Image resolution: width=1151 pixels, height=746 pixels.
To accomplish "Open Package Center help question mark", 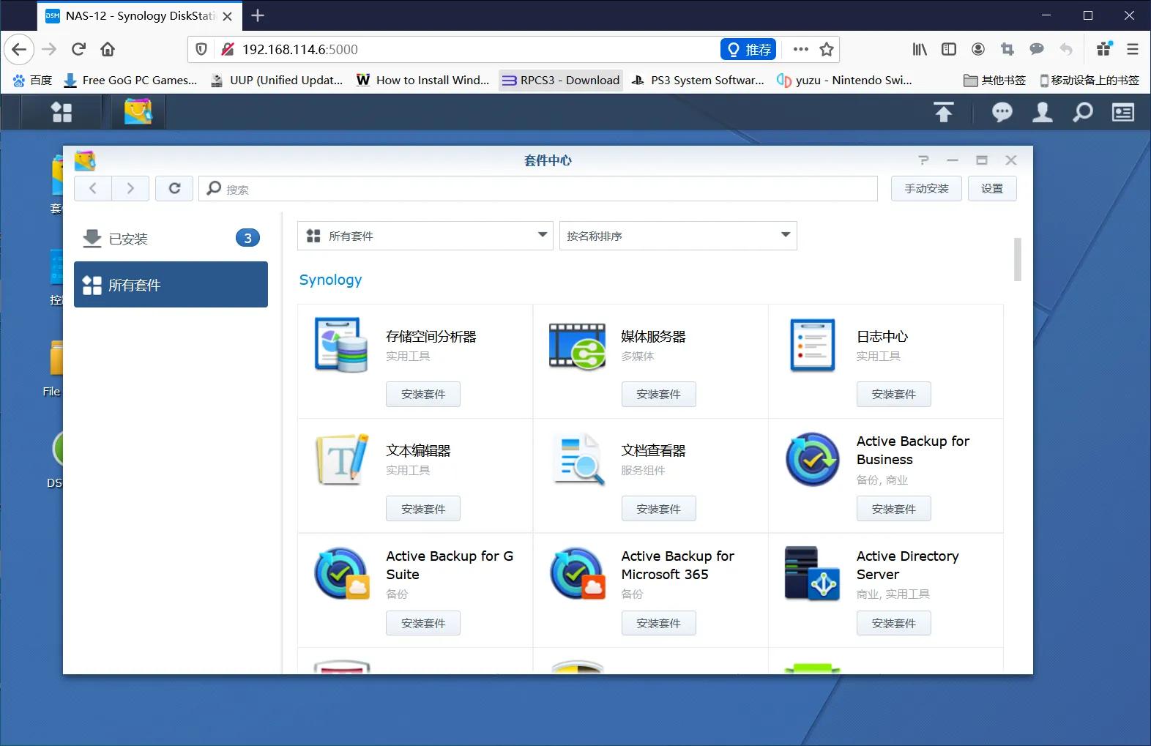I will [x=923, y=160].
